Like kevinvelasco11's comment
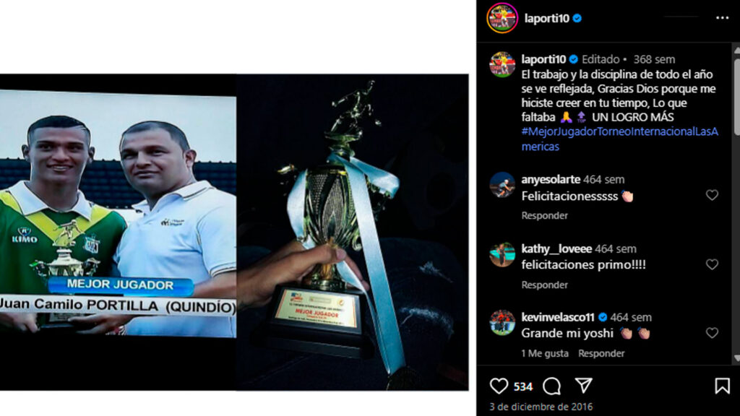 point(712,333)
